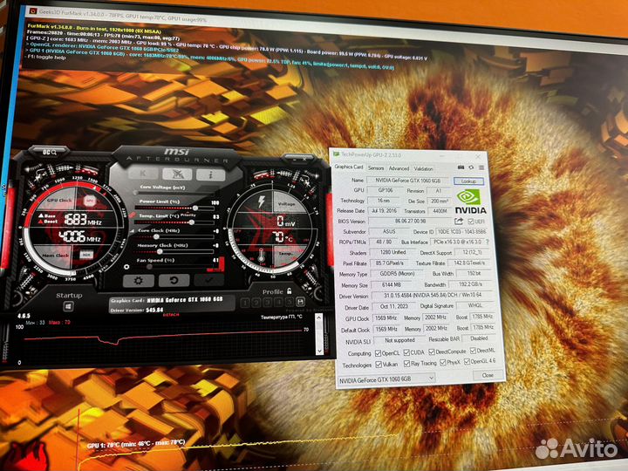The height and width of the screenshot is (471, 628).
Task: Click the thermometer temperature icon
Action: tap(261, 256)
